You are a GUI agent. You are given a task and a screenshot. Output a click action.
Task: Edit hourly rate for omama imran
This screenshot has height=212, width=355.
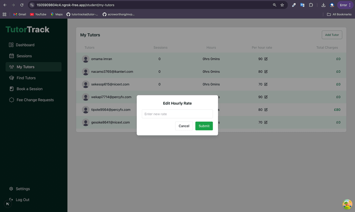click(x=266, y=59)
